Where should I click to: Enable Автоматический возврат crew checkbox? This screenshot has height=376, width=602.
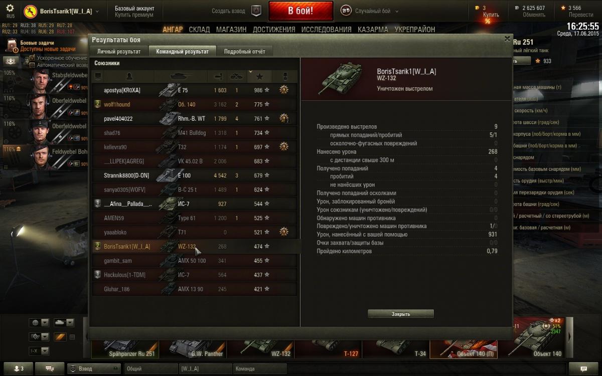coord(33,65)
